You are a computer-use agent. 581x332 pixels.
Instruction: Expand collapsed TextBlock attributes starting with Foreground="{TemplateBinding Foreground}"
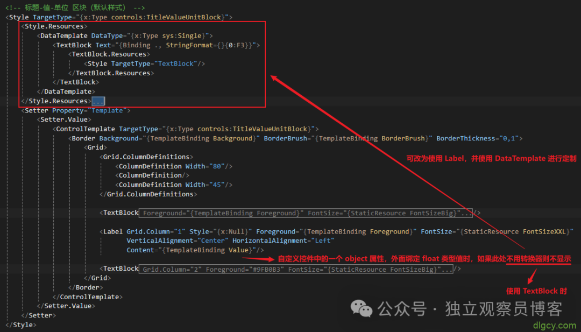pos(306,213)
